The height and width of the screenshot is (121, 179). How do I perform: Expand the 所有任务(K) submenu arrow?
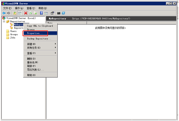coord(55,48)
